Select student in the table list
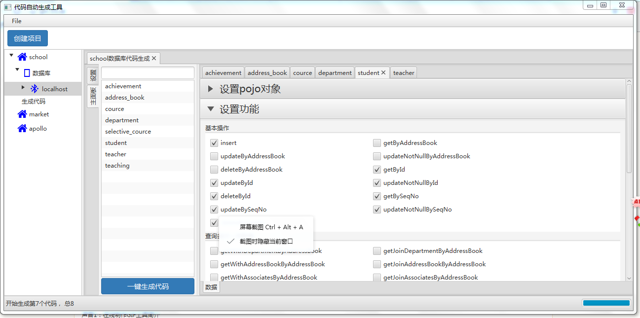 [148, 143]
